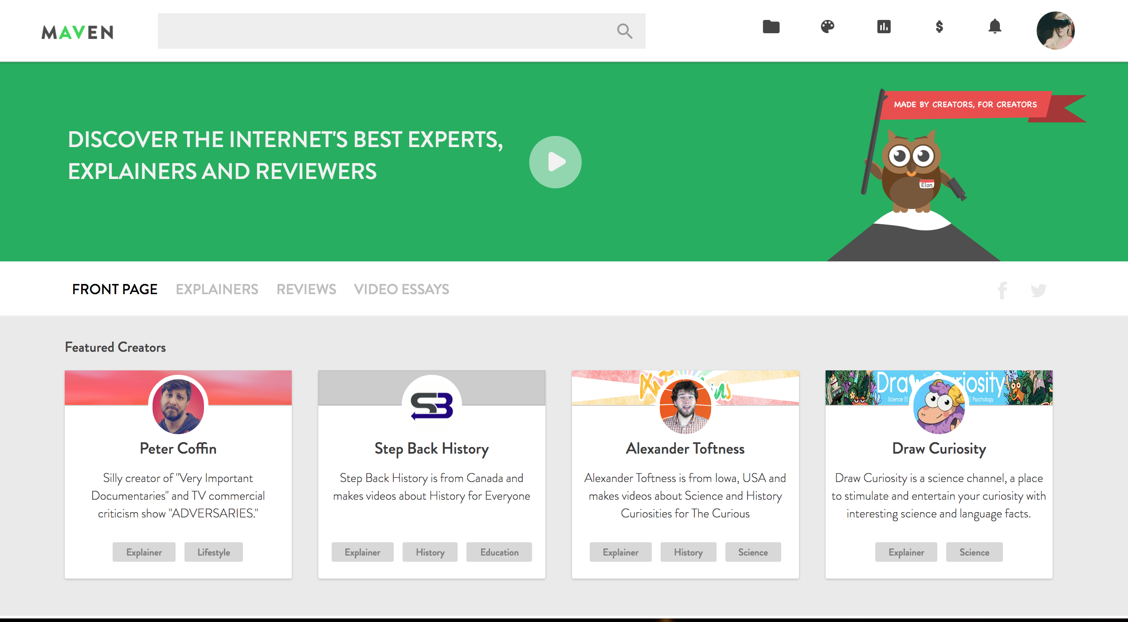The image size is (1128, 622).
Task: Click Science tag on Draw Curiosity card
Action: pos(975,552)
